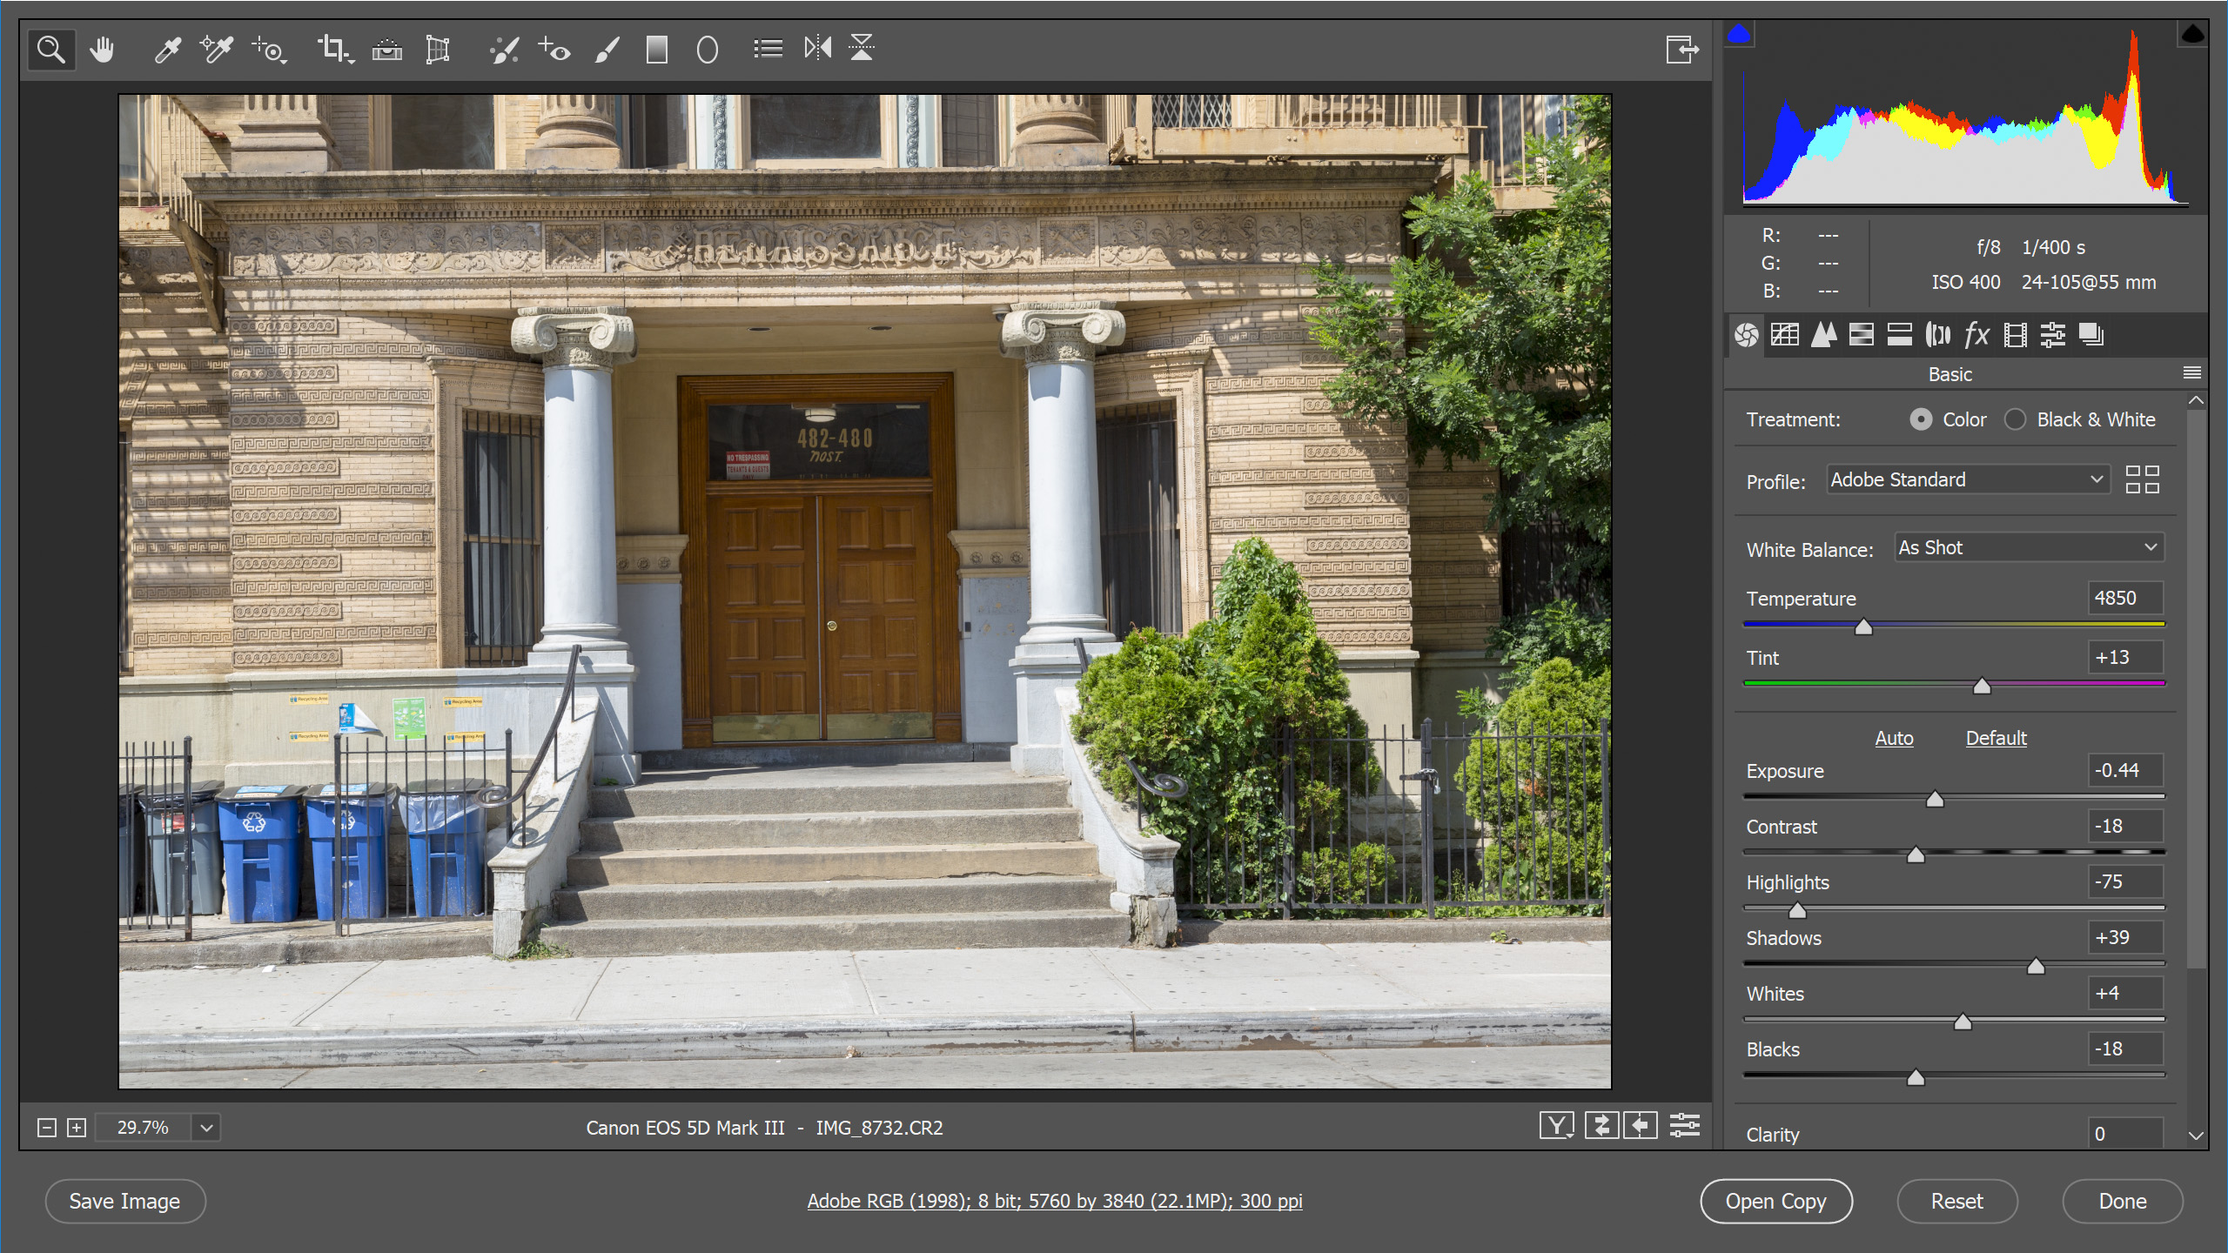Viewport: 2228px width, 1253px height.
Task: Select the Graduated Filter tool
Action: [x=657, y=50]
